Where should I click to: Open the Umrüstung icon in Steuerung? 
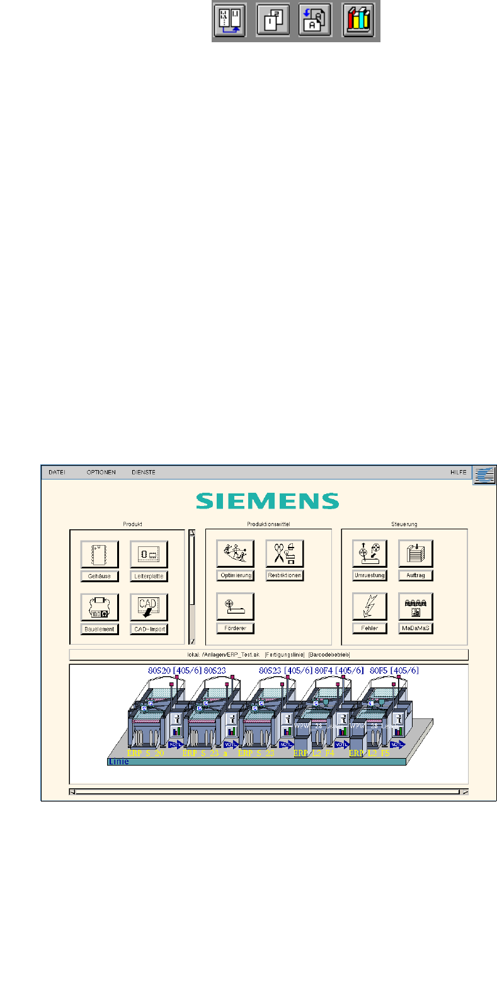click(x=370, y=553)
